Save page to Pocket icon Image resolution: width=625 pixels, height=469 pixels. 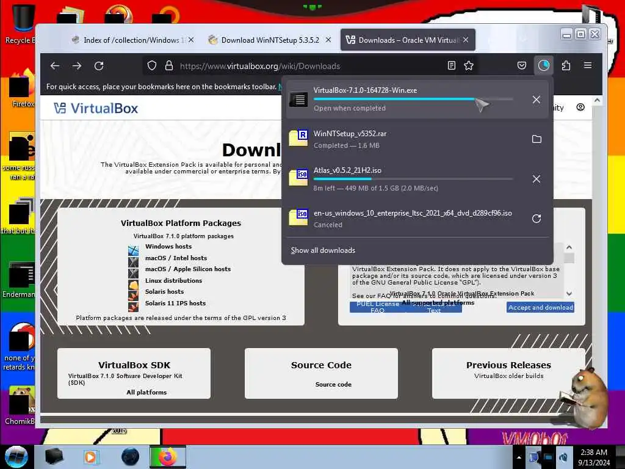[522, 66]
